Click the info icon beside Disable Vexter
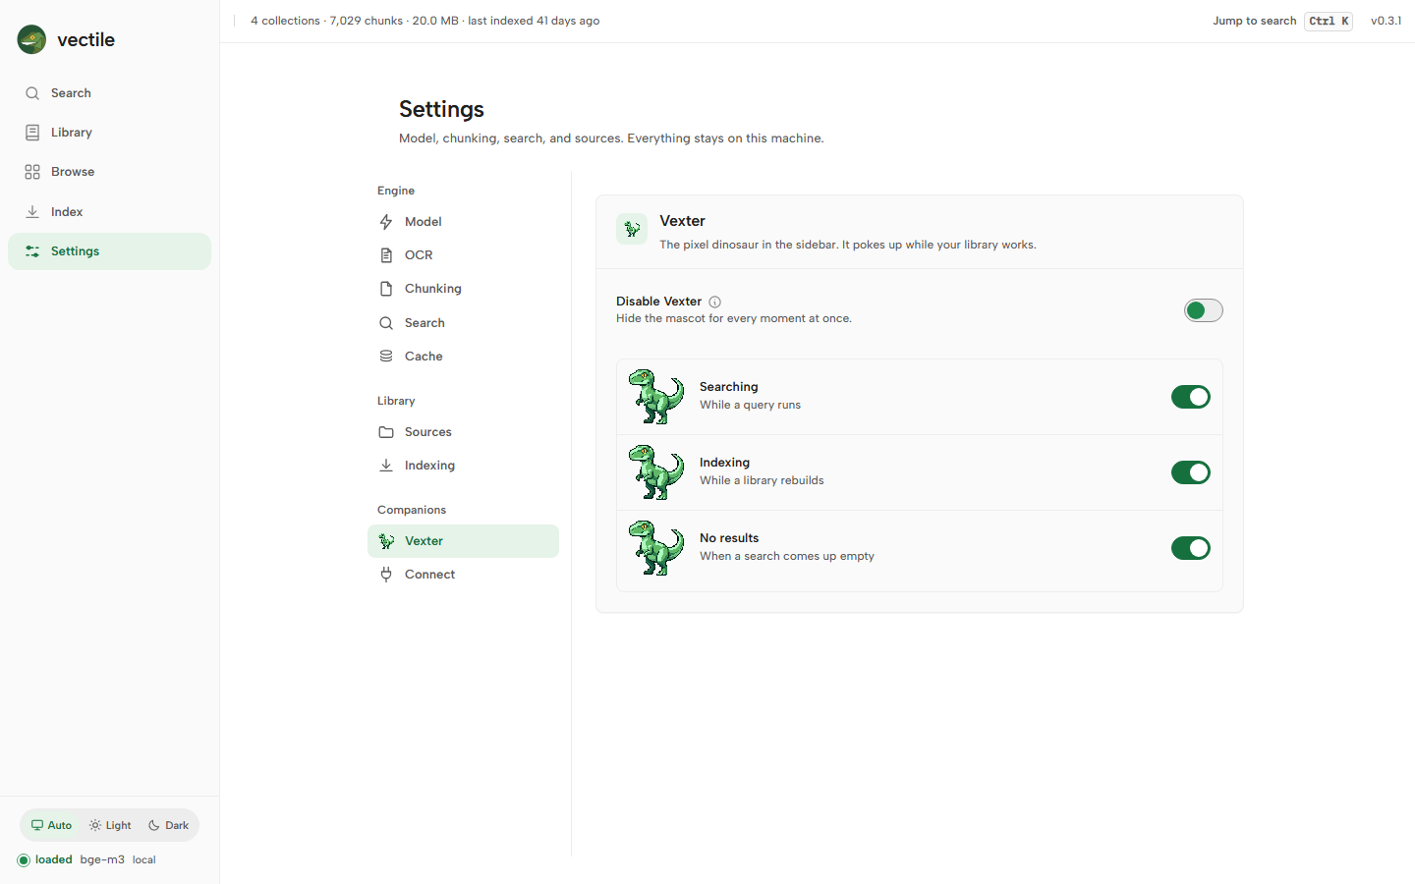The image size is (1415, 884). [x=715, y=303]
